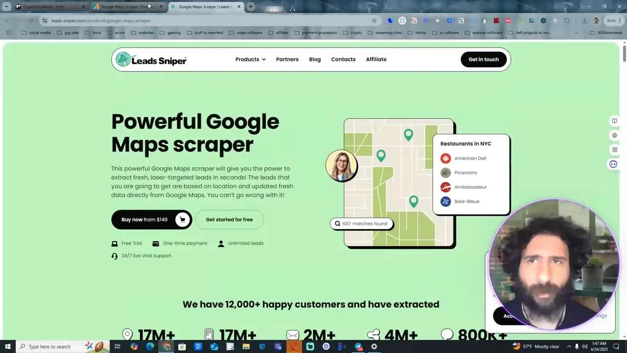Click the Get in touch button
The width and height of the screenshot is (627, 353).
point(483,59)
